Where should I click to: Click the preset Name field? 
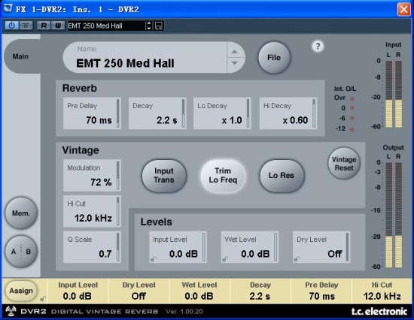click(145, 57)
